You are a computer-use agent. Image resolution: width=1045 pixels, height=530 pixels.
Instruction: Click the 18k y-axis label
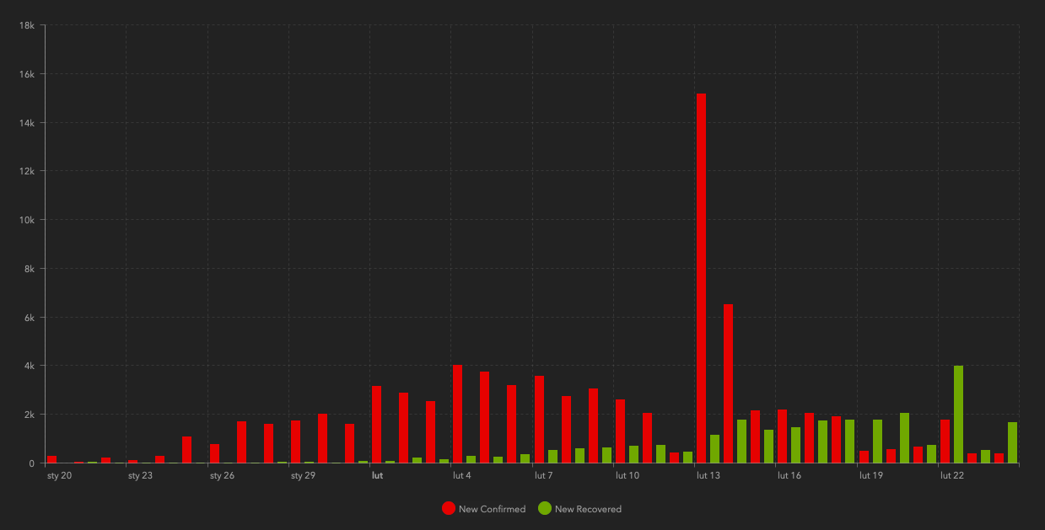coord(26,25)
